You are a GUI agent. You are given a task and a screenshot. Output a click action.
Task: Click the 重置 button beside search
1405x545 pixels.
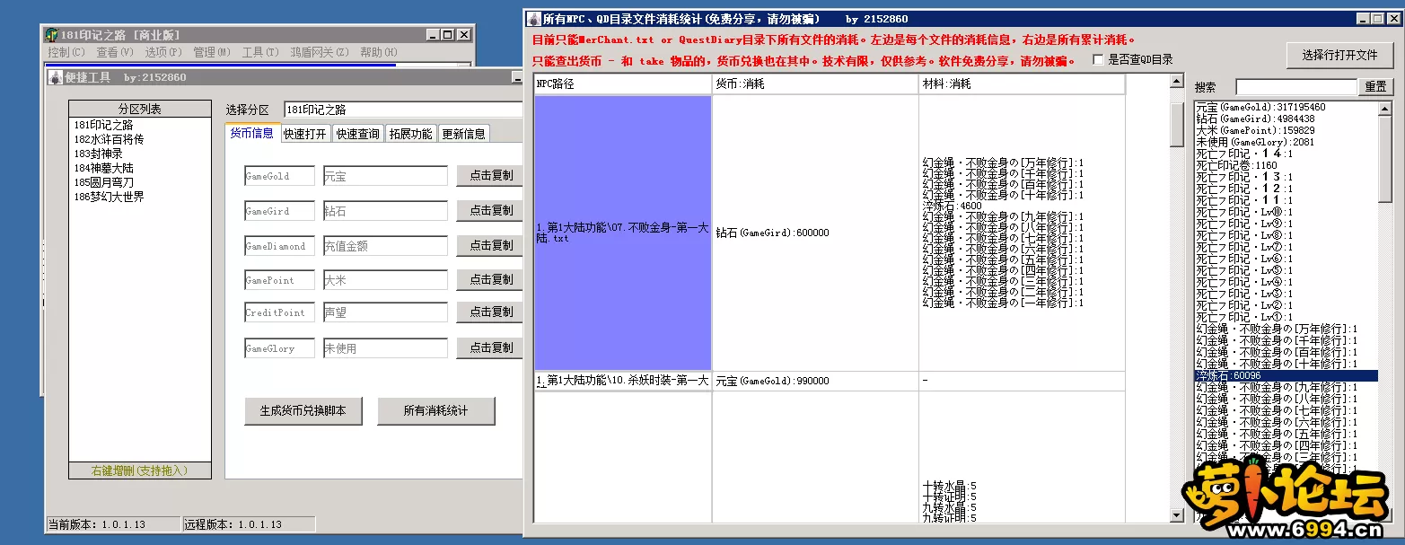[x=1375, y=87]
